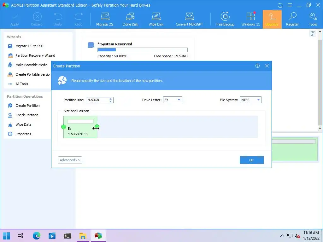The height and width of the screenshot is (242, 323).
Task: Open the Migrate OS tool
Action: click(x=105, y=19)
